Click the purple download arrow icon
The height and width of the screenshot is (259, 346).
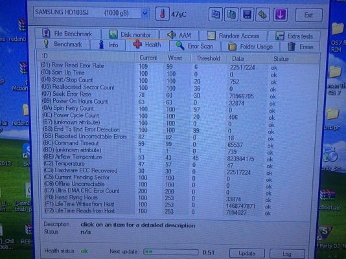pyautogui.click(x=281, y=15)
